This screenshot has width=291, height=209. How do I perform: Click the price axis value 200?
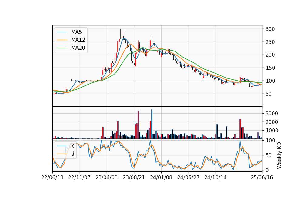(270, 55)
